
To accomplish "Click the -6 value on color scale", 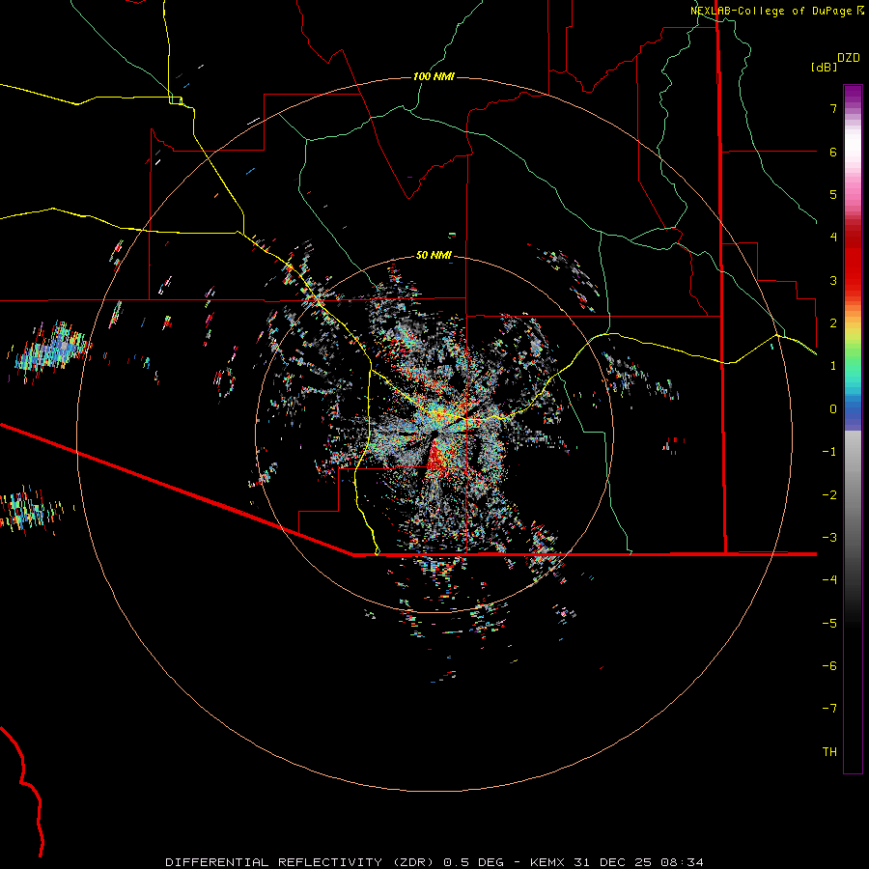I will point(829,666).
